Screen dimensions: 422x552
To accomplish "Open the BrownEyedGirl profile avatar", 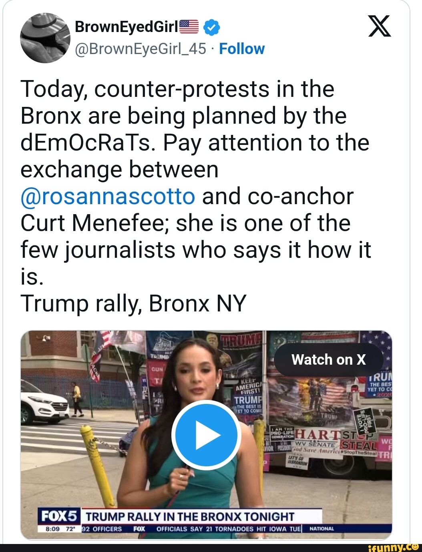I will 45,38.
